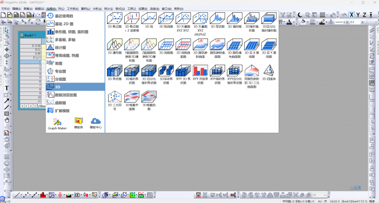379x203 pixels.
Task: Select row 1 header in Book1
Action: [31, 62]
